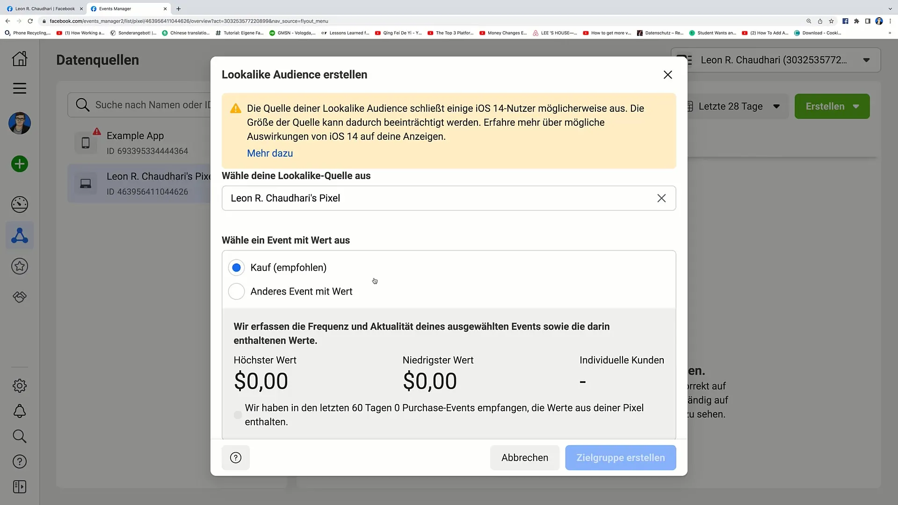This screenshot has height=505, width=898.
Task: Open the Leon R. Chaudhari account dropdown
Action: (868, 60)
